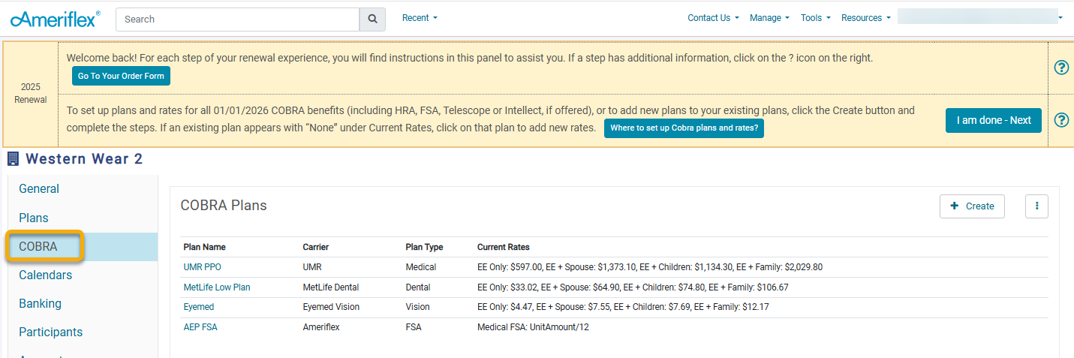The width and height of the screenshot is (1074, 358).
Task: Open the three-dot more options menu
Action: click(x=1036, y=206)
